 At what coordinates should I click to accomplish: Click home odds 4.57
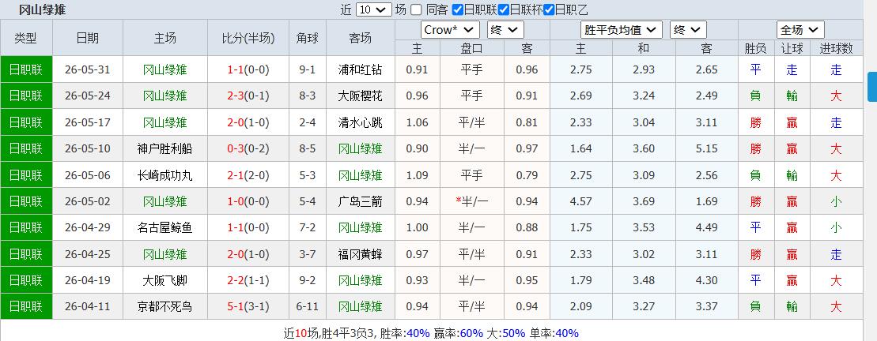tap(581, 201)
